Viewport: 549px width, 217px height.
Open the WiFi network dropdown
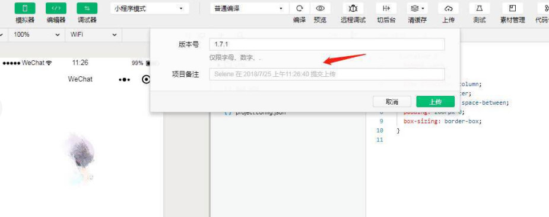[x=93, y=34]
